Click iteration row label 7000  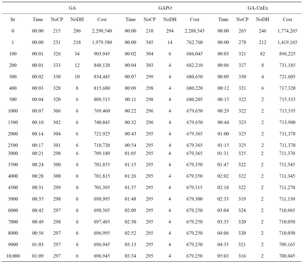coord(13,222)
